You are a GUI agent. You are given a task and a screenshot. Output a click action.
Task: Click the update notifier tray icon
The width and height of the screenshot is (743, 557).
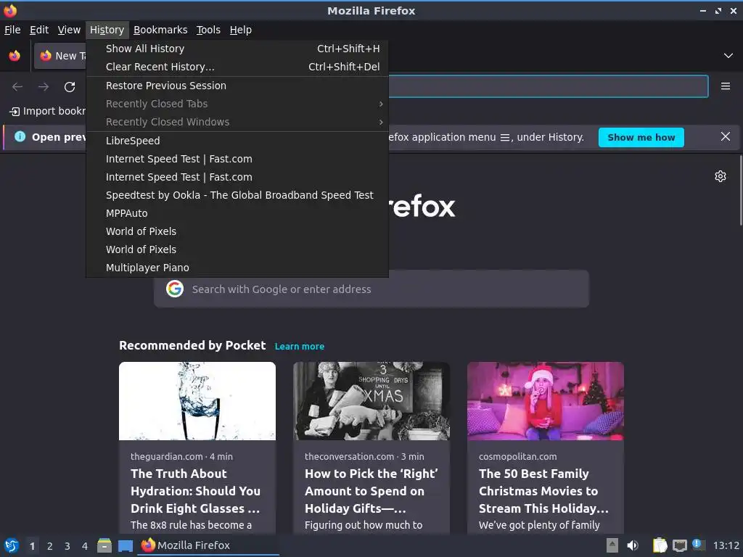[698, 545]
